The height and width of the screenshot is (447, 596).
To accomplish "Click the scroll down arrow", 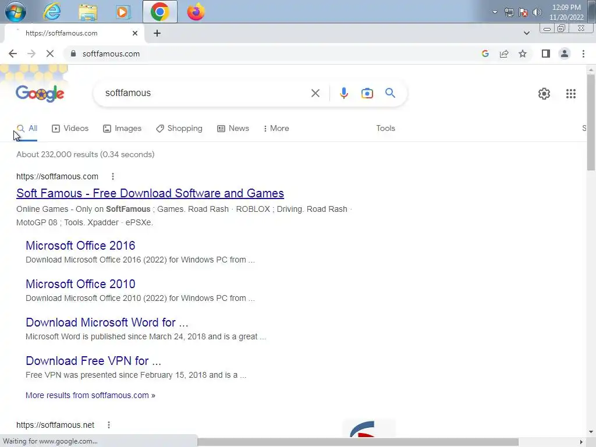I will tap(591, 432).
